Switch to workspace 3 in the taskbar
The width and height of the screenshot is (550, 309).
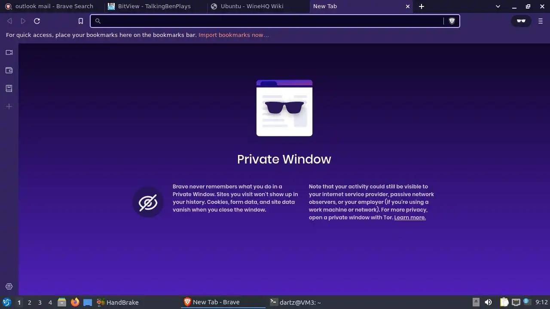[40, 303]
